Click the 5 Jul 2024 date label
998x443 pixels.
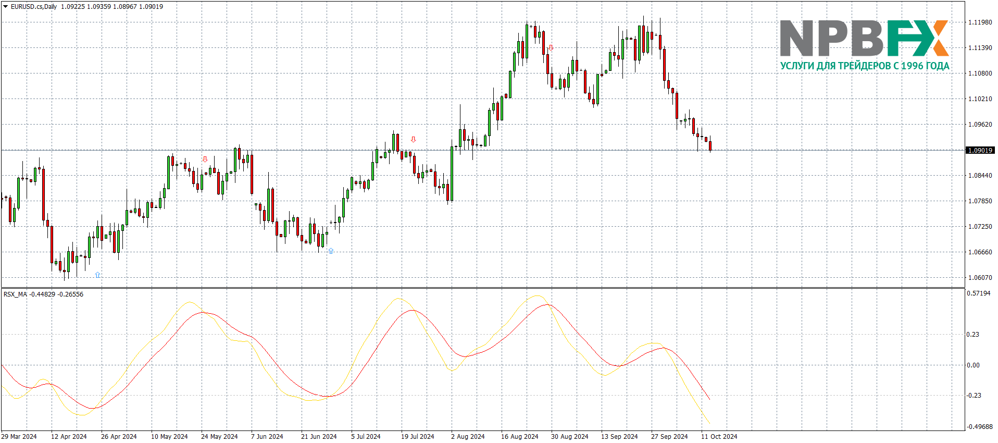[366, 437]
